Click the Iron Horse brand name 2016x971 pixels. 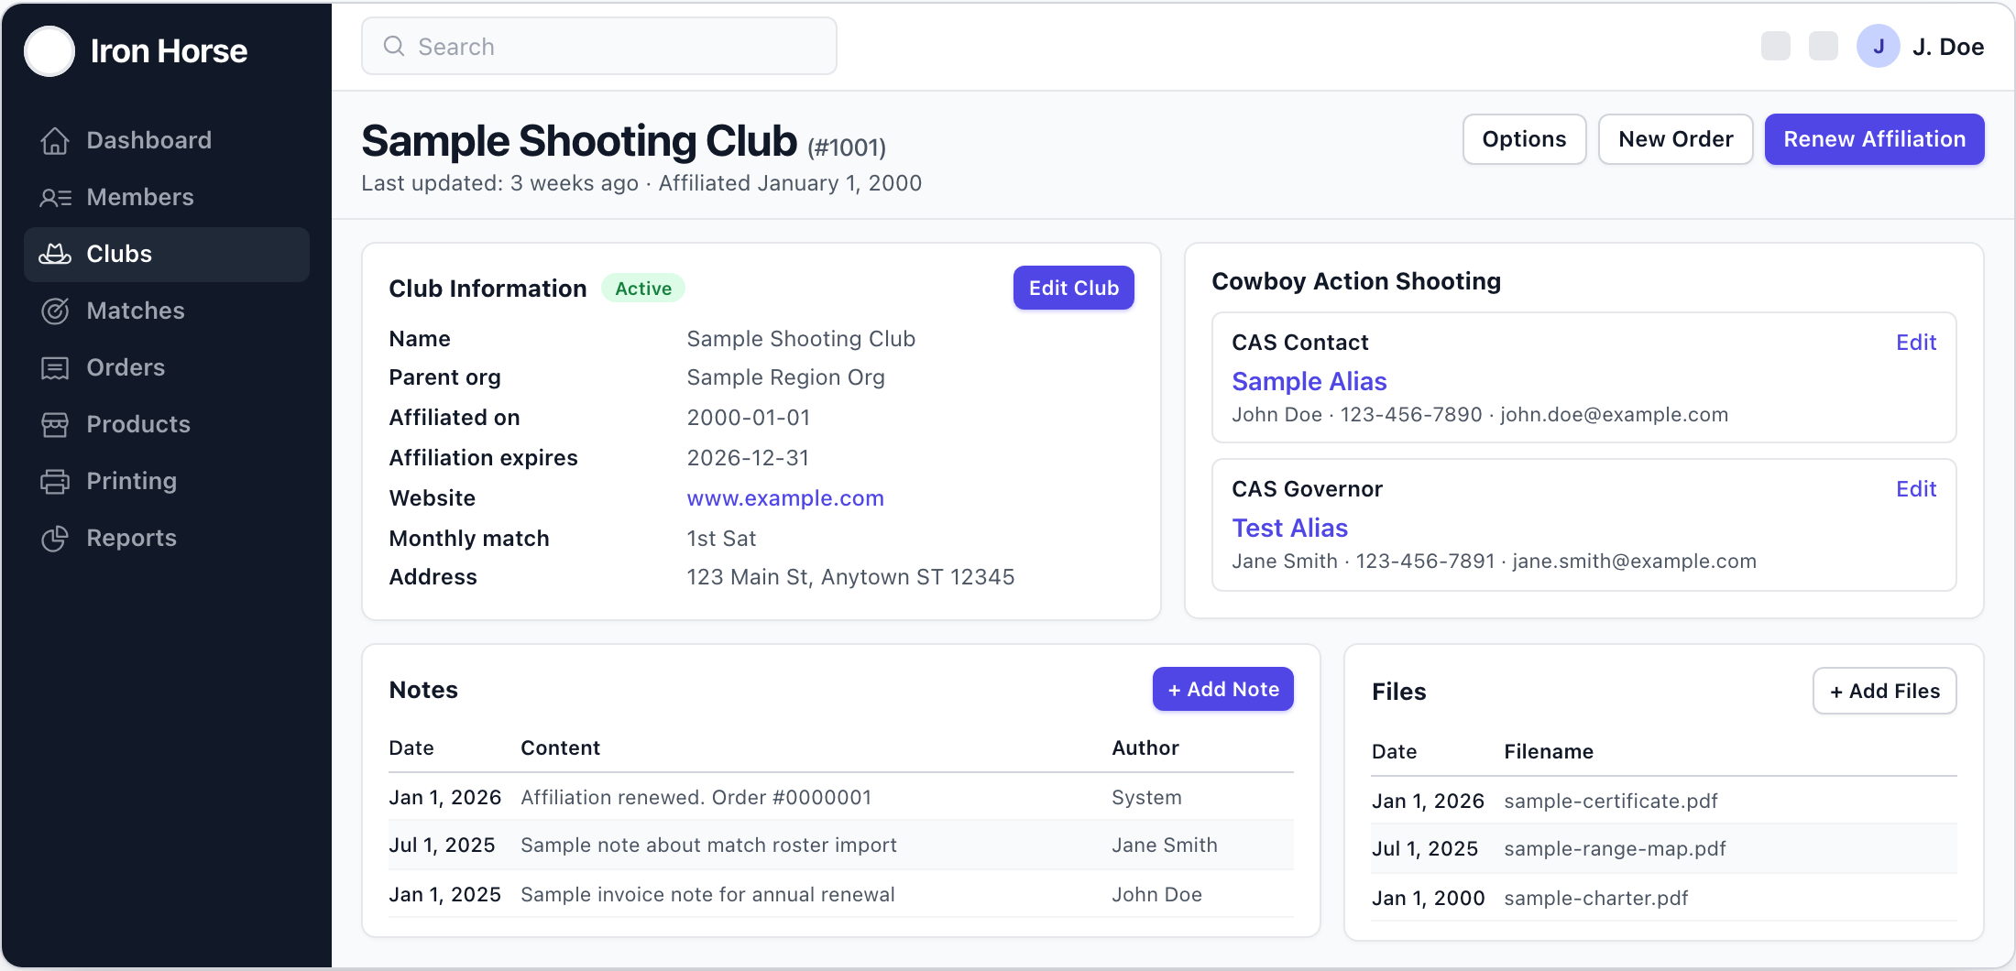[169, 51]
